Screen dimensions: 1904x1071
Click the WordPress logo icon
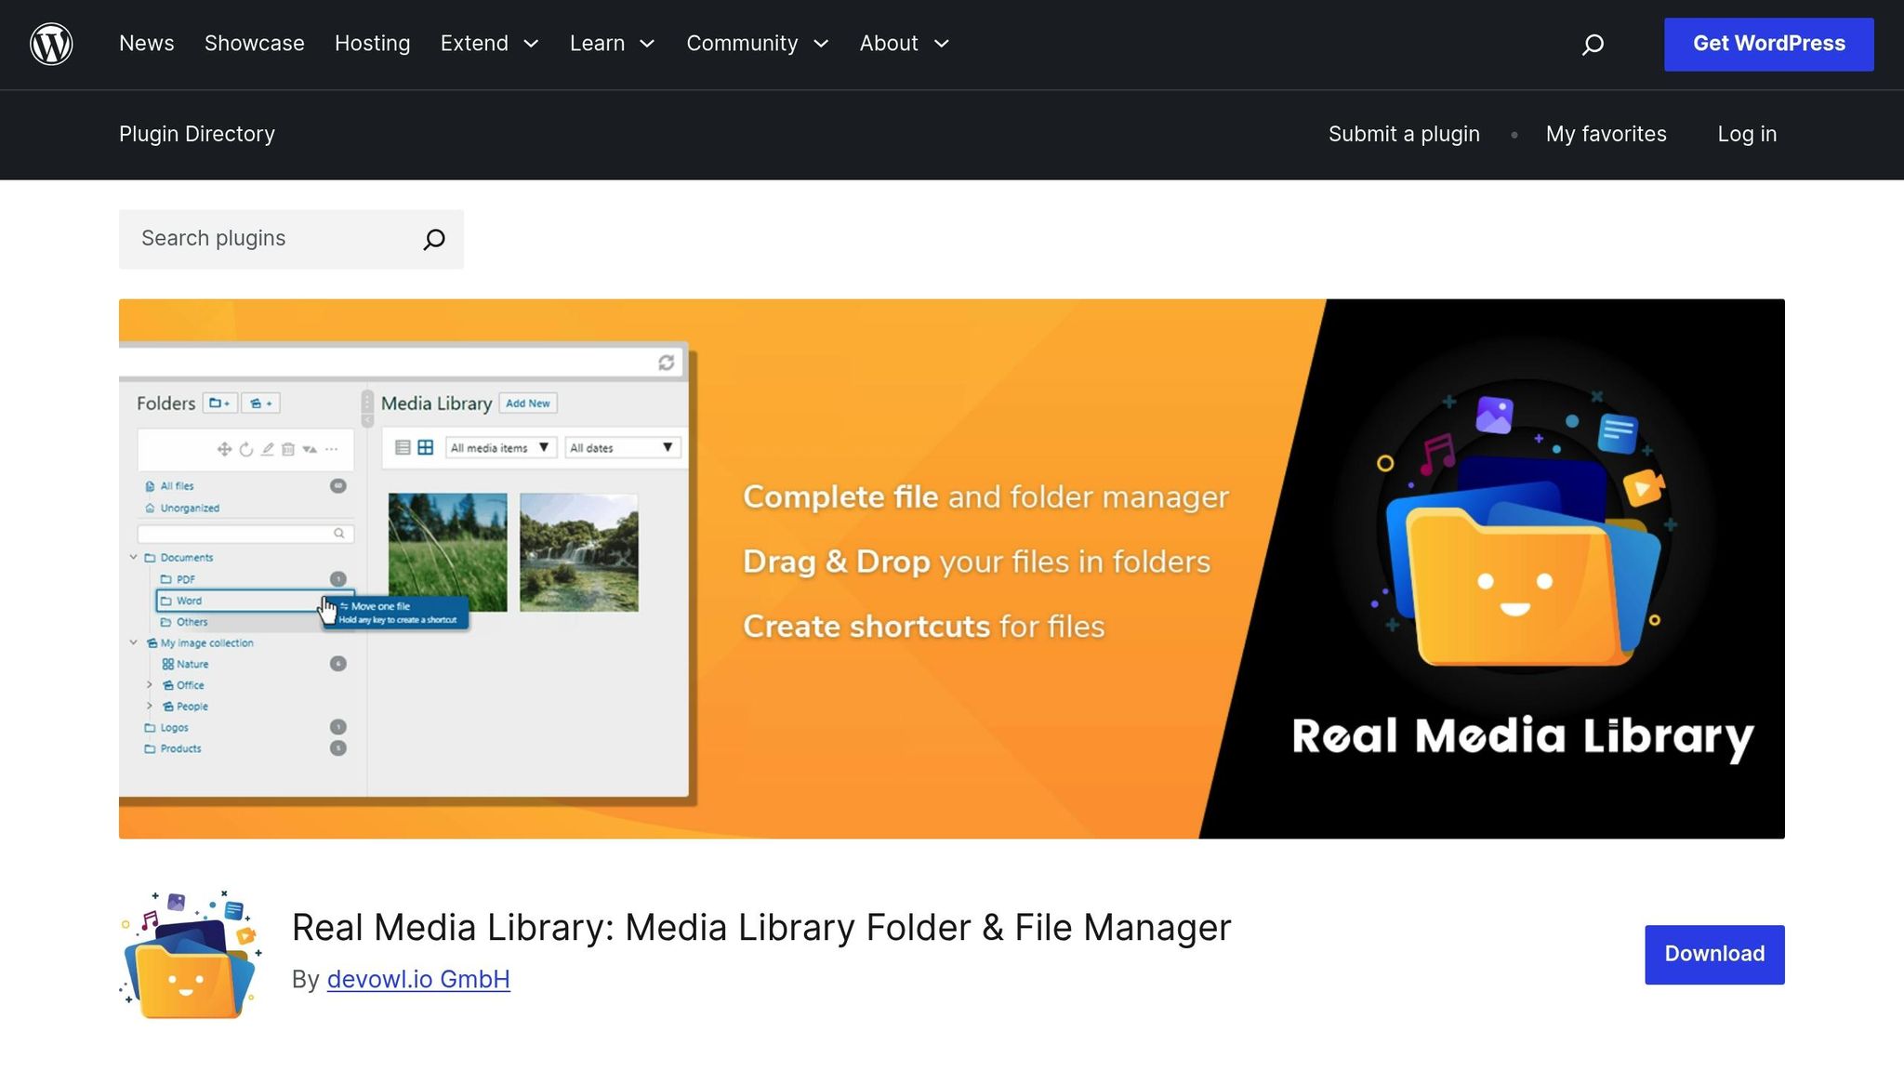point(51,44)
